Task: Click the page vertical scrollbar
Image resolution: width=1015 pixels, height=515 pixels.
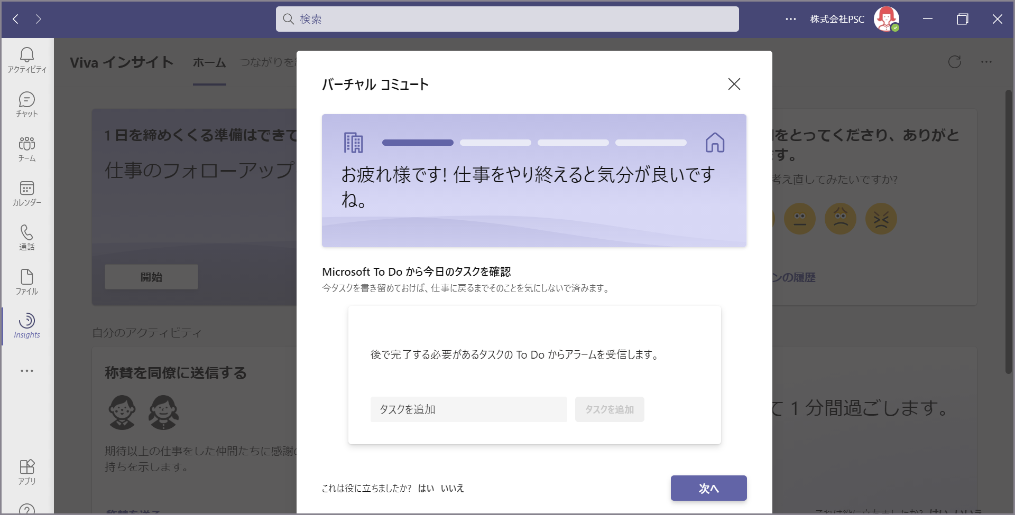Action: tap(1009, 232)
